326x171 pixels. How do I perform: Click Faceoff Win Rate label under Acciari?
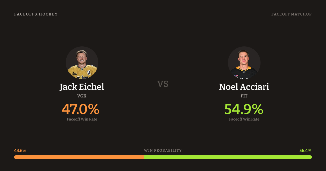point(244,119)
